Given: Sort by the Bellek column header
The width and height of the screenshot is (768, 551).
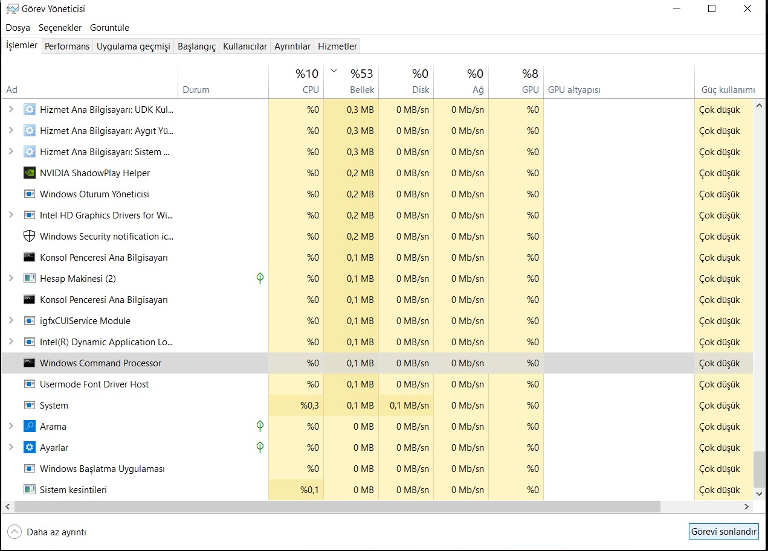Looking at the screenshot, I should 351,82.
